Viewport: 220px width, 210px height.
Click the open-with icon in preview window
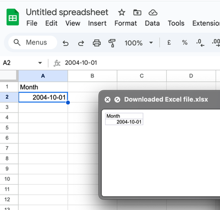pyautogui.click(x=117, y=100)
